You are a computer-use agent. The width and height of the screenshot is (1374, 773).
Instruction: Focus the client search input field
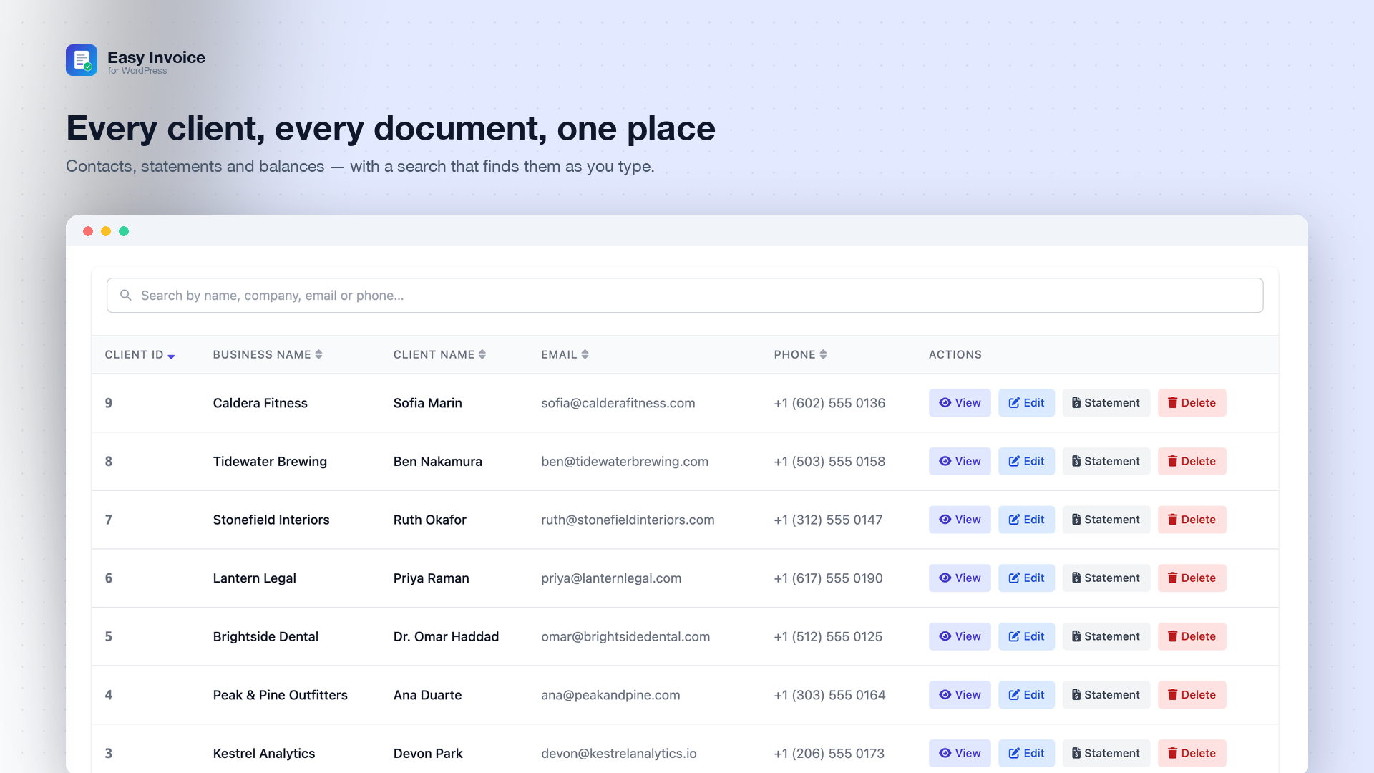(x=685, y=296)
